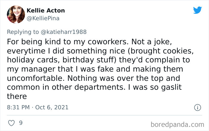Select the Oct 6, 2021 date
The height and width of the screenshot is (131, 209).
pyautogui.click(x=52, y=107)
